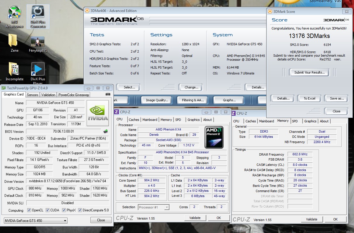The width and height of the screenshot is (354, 233).
Task: Open MSI Afterburner desktop shortcut
Action: (x=15, y=17)
